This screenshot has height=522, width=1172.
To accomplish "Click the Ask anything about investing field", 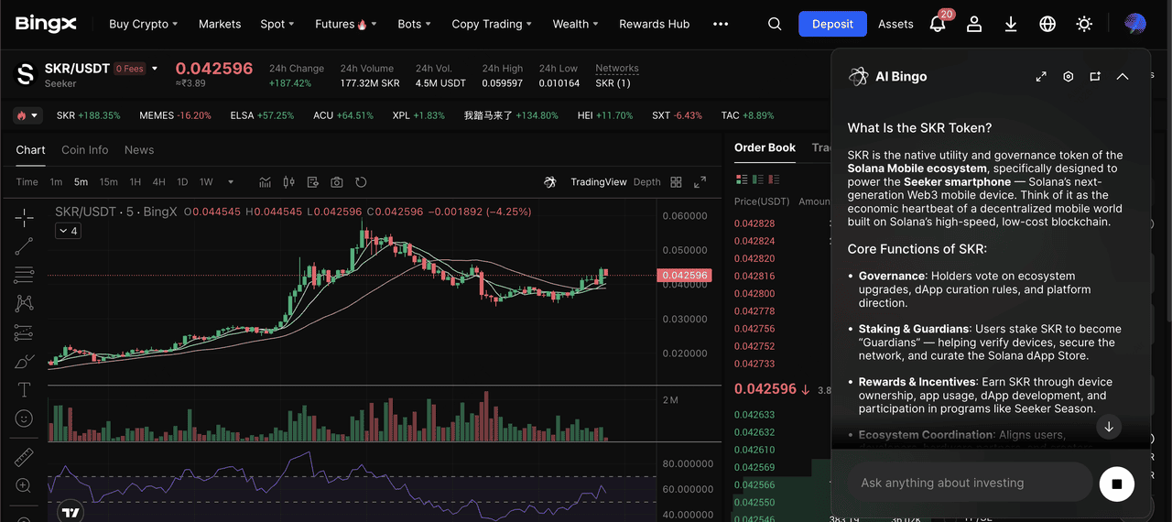I will tap(969, 483).
